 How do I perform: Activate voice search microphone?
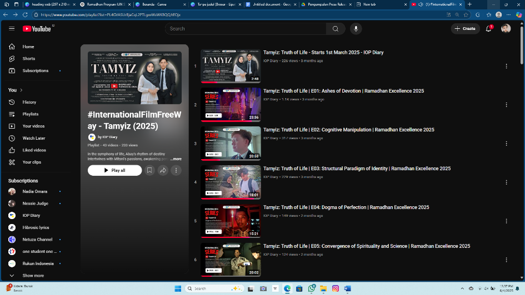356,29
